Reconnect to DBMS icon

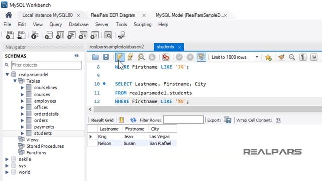(x=122, y=35)
